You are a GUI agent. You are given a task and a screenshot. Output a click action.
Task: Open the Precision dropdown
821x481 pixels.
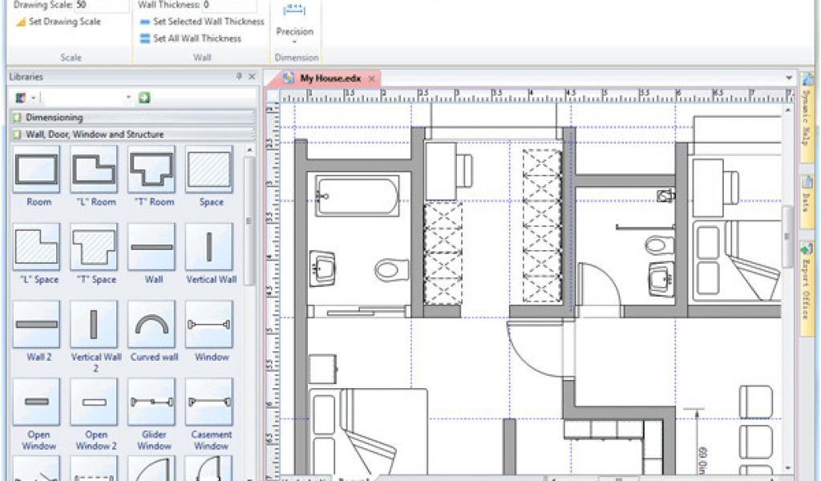coord(294,41)
